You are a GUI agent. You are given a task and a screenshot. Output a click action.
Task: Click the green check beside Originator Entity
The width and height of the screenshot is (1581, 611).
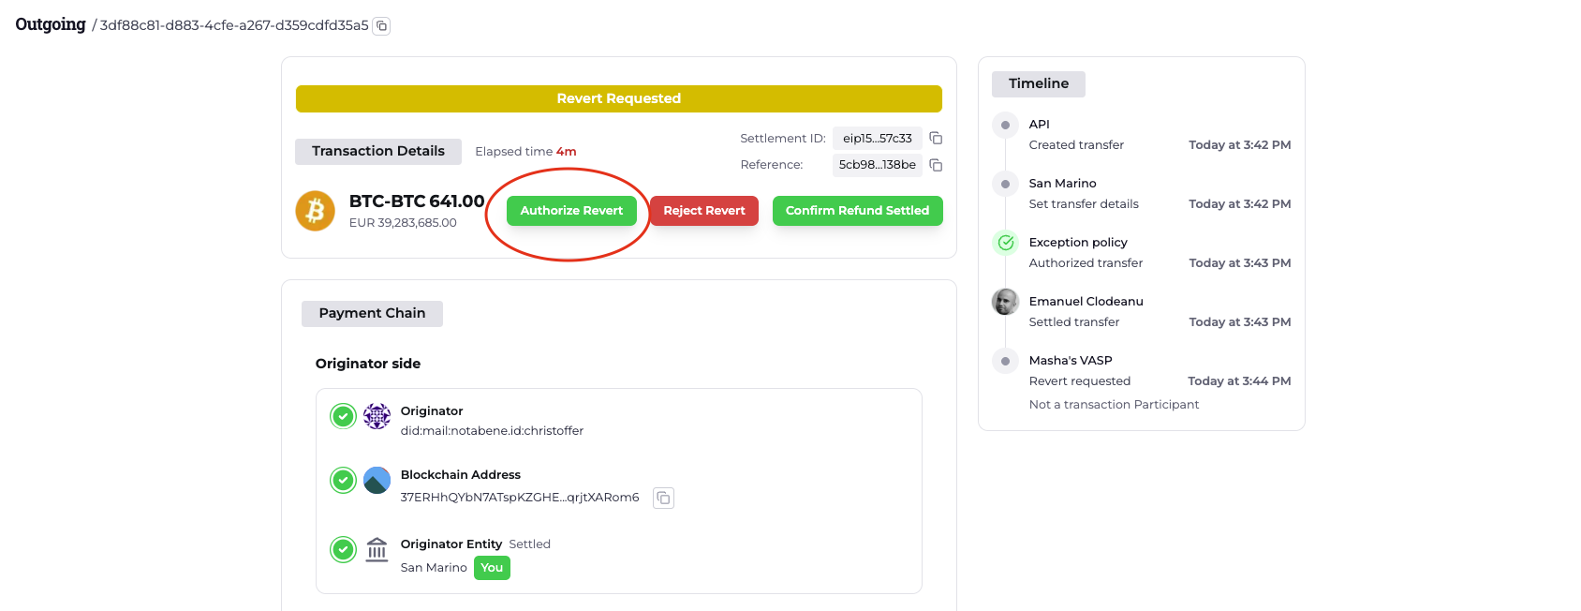(344, 549)
